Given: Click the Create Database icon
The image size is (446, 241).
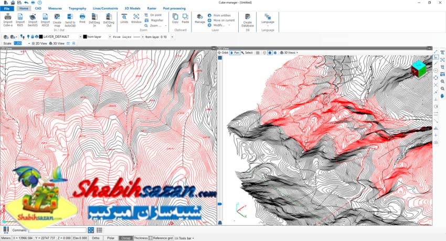Looking at the screenshot, I should 247,19.
